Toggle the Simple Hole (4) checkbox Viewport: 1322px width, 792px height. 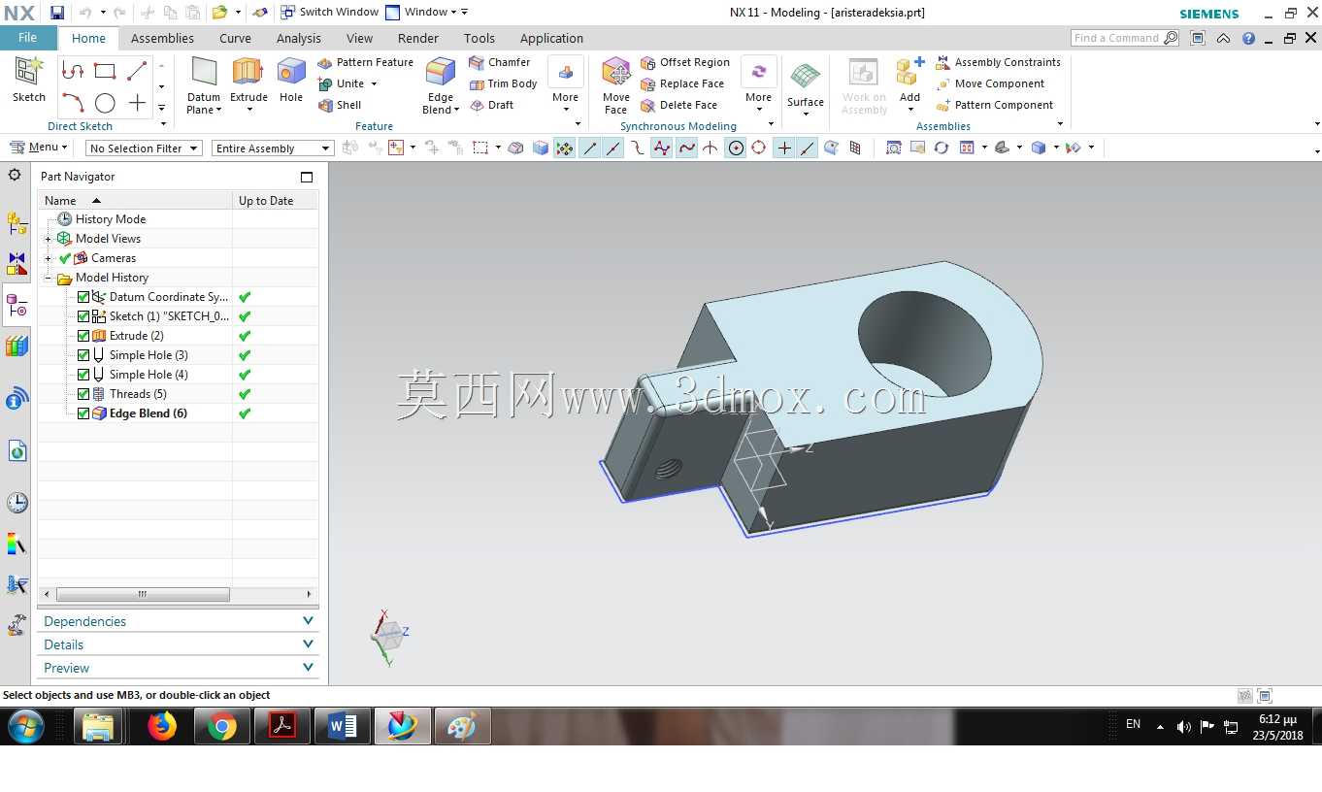[83, 375]
